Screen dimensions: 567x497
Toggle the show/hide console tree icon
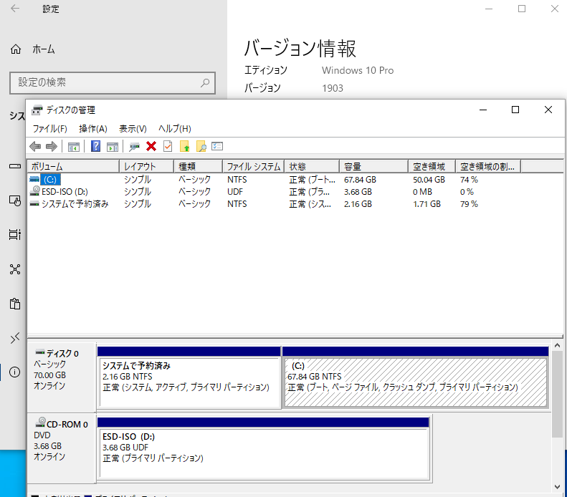[x=74, y=147]
